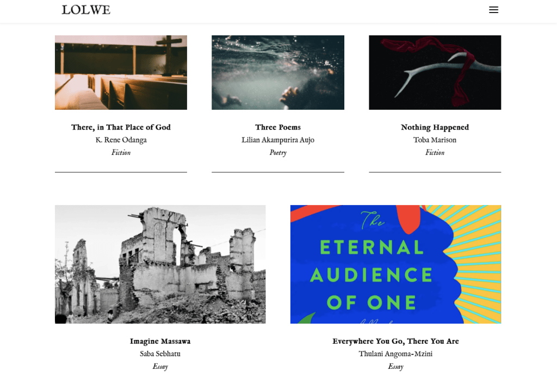View author Thulani Angoma-Mzini
The height and width of the screenshot is (379, 557).
396,354
